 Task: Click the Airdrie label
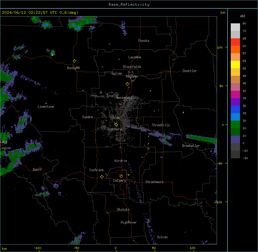coord(121,161)
